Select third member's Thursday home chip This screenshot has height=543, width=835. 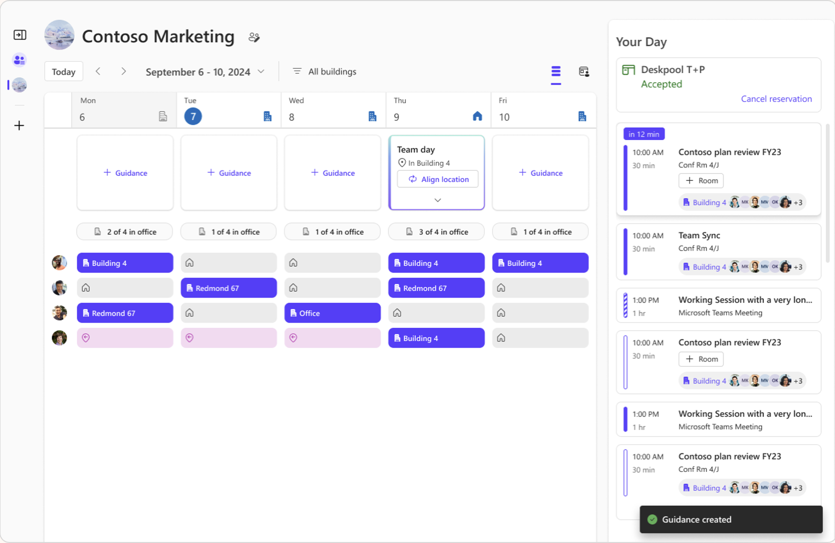tap(436, 313)
